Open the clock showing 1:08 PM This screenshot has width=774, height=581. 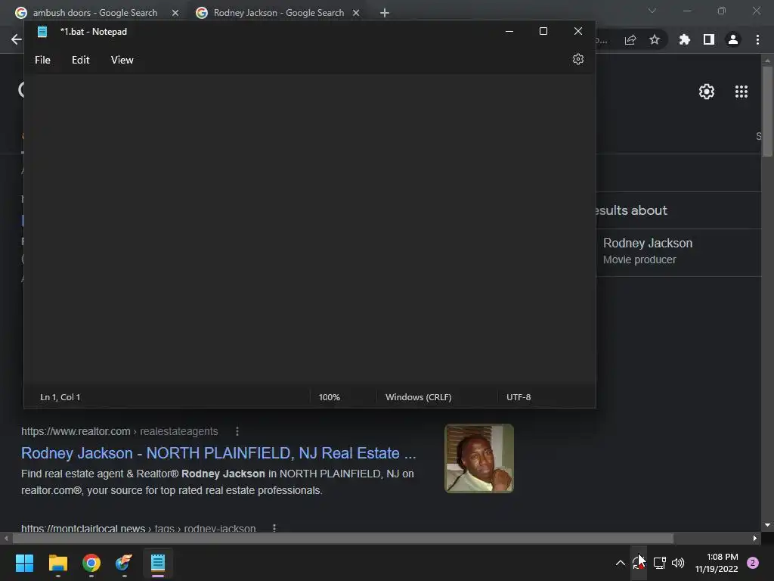click(x=717, y=563)
